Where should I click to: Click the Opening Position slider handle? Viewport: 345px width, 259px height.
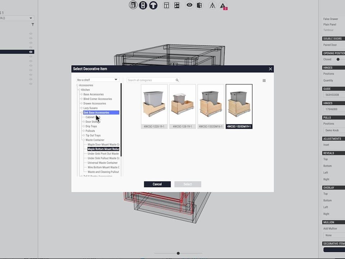pos(338,59)
